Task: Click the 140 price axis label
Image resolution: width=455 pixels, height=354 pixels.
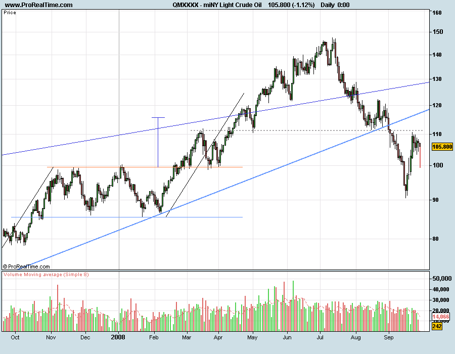Action: [437, 55]
